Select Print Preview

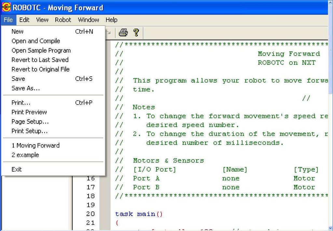click(x=53, y=112)
